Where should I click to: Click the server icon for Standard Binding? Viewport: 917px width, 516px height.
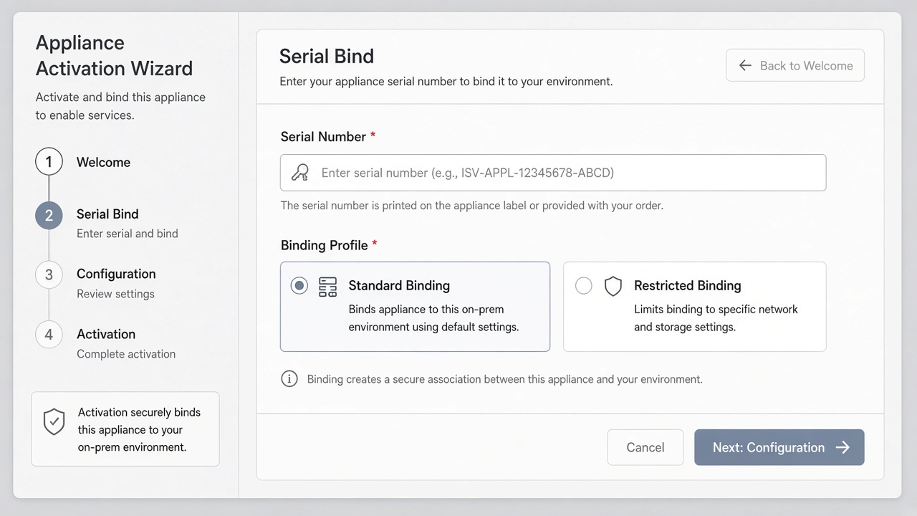tap(327, 286)
